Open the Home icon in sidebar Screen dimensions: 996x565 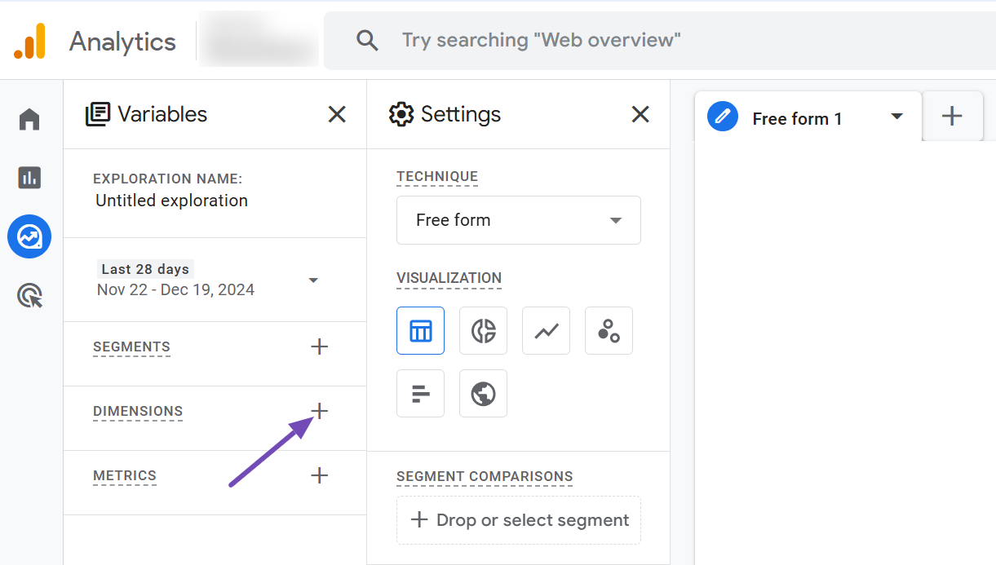29,119
